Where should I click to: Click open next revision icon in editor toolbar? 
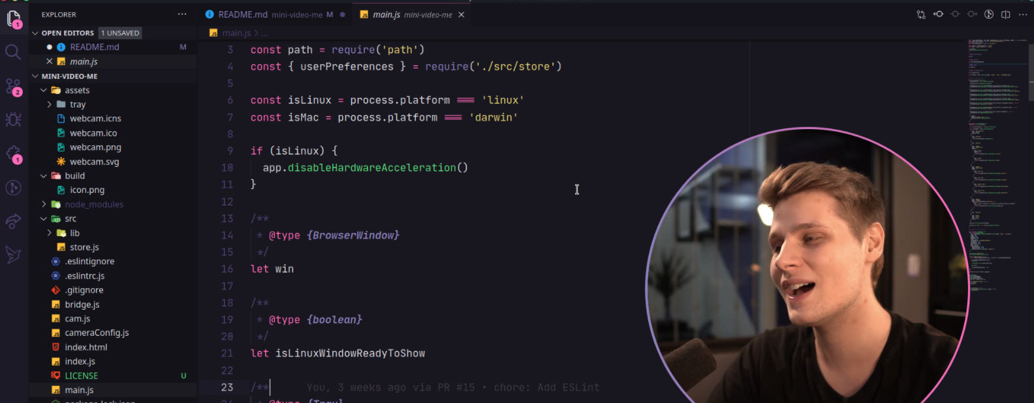pos(972,14)
